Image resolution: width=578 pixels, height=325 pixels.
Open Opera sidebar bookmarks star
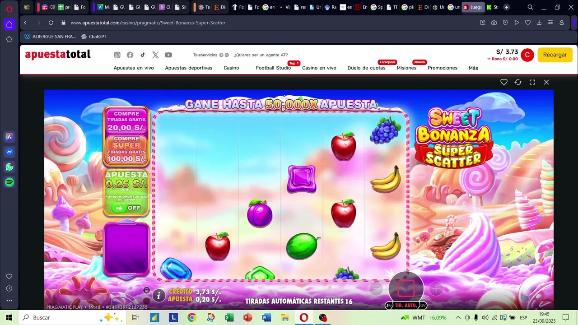(x=9, y=39)
